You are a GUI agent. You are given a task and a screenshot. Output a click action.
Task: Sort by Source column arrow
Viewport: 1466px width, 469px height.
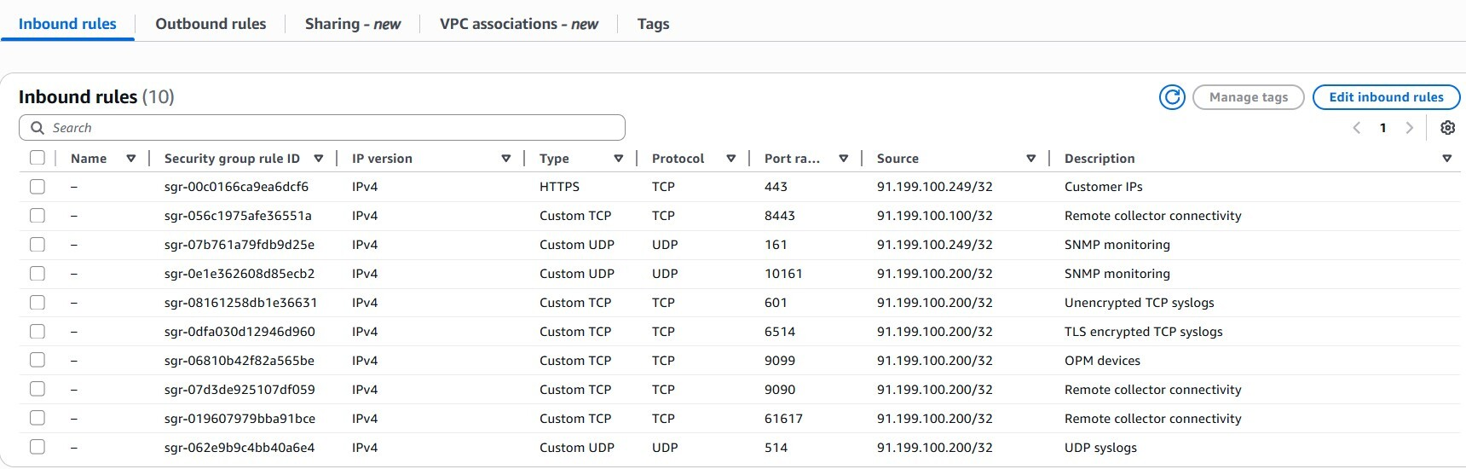coord(1031,159)
